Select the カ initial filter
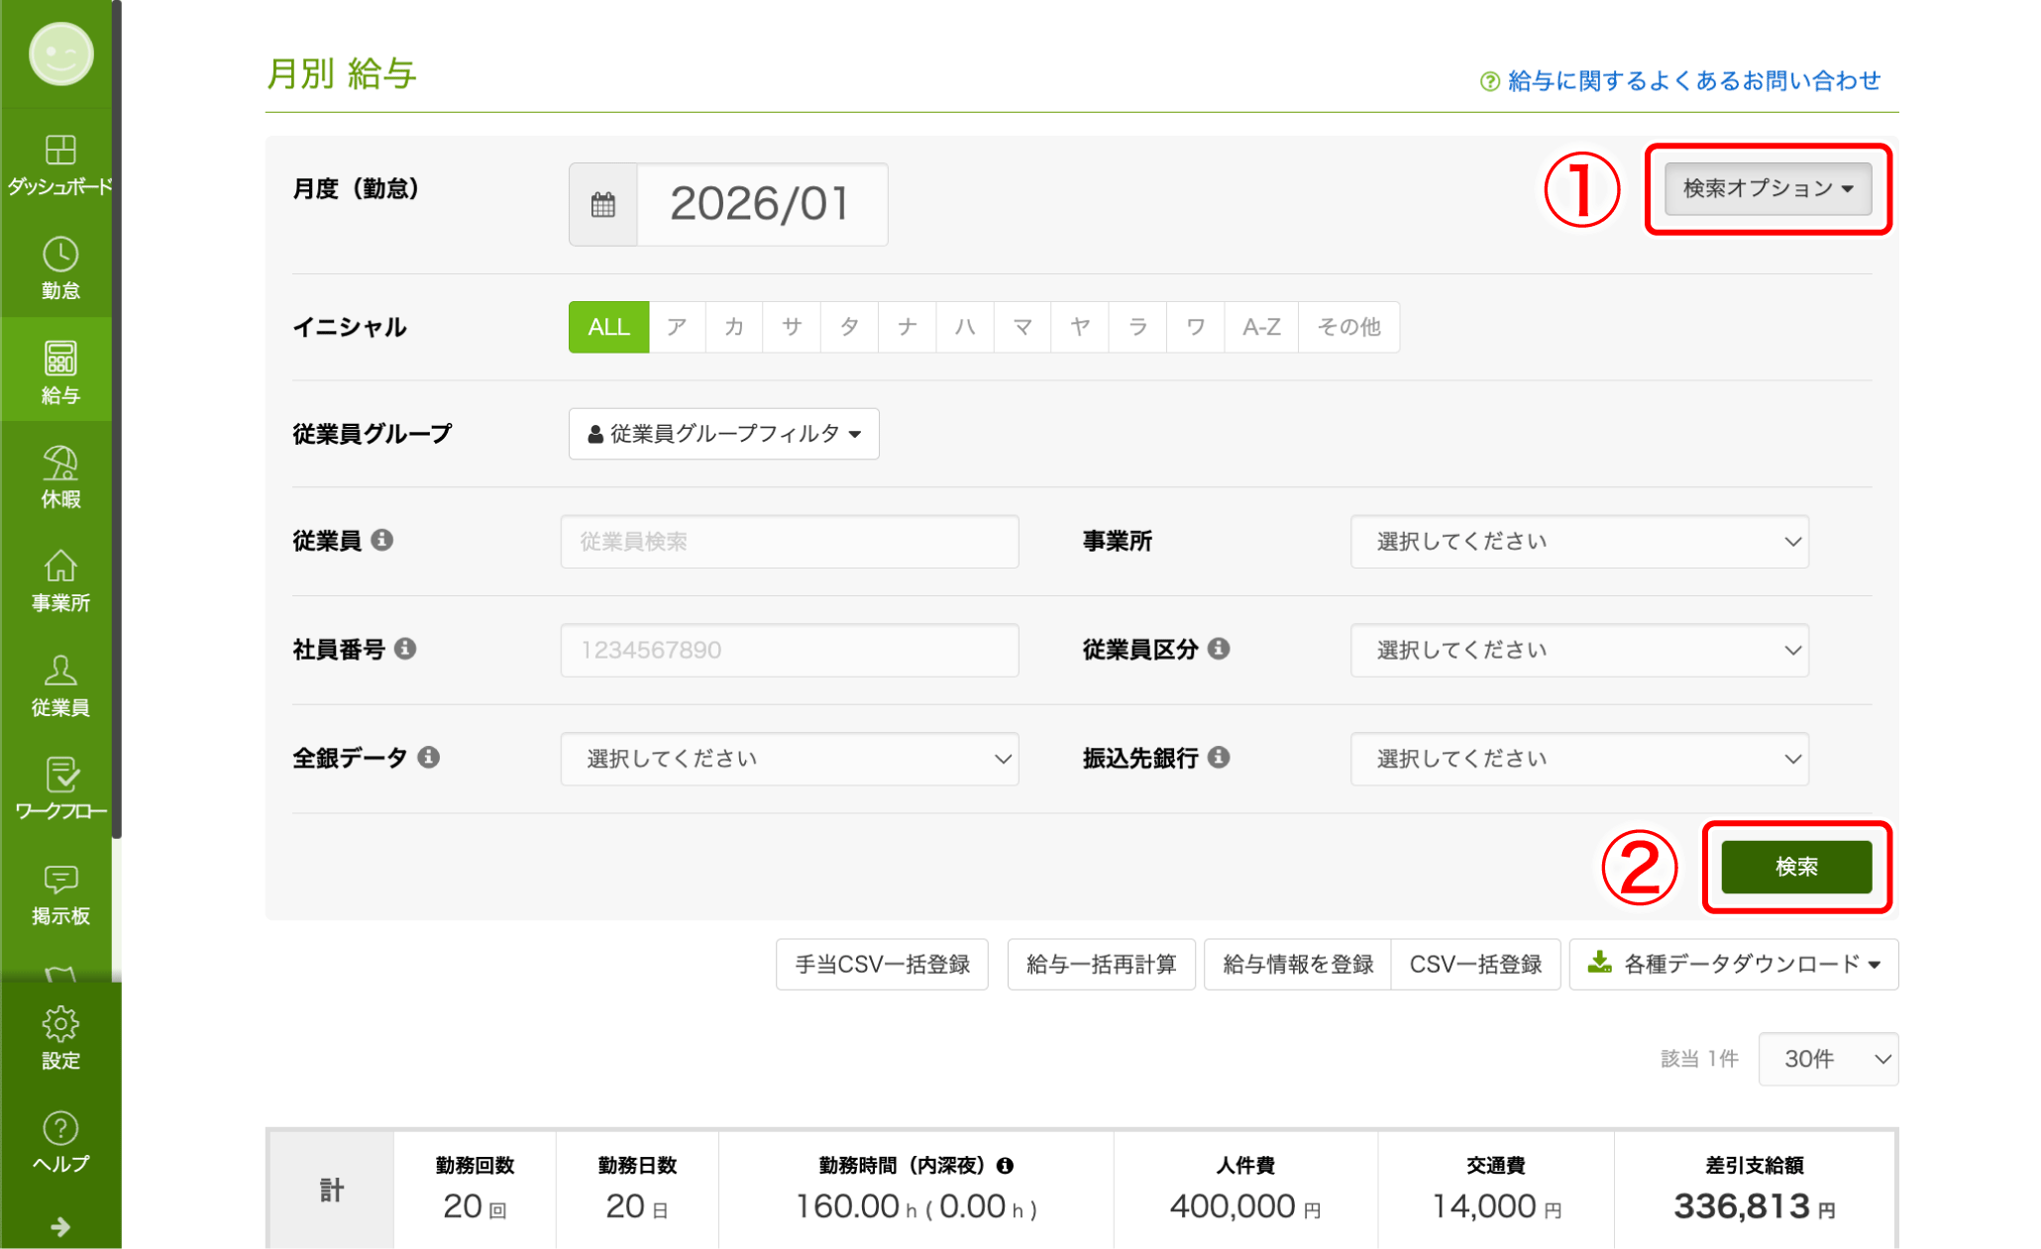The image size is (2041, 1249). pyautogui.click(x=734, y=327)
